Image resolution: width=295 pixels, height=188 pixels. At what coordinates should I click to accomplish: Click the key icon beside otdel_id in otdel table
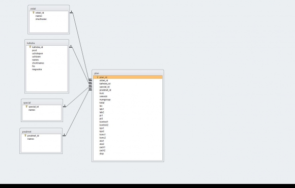pos(33,13)
